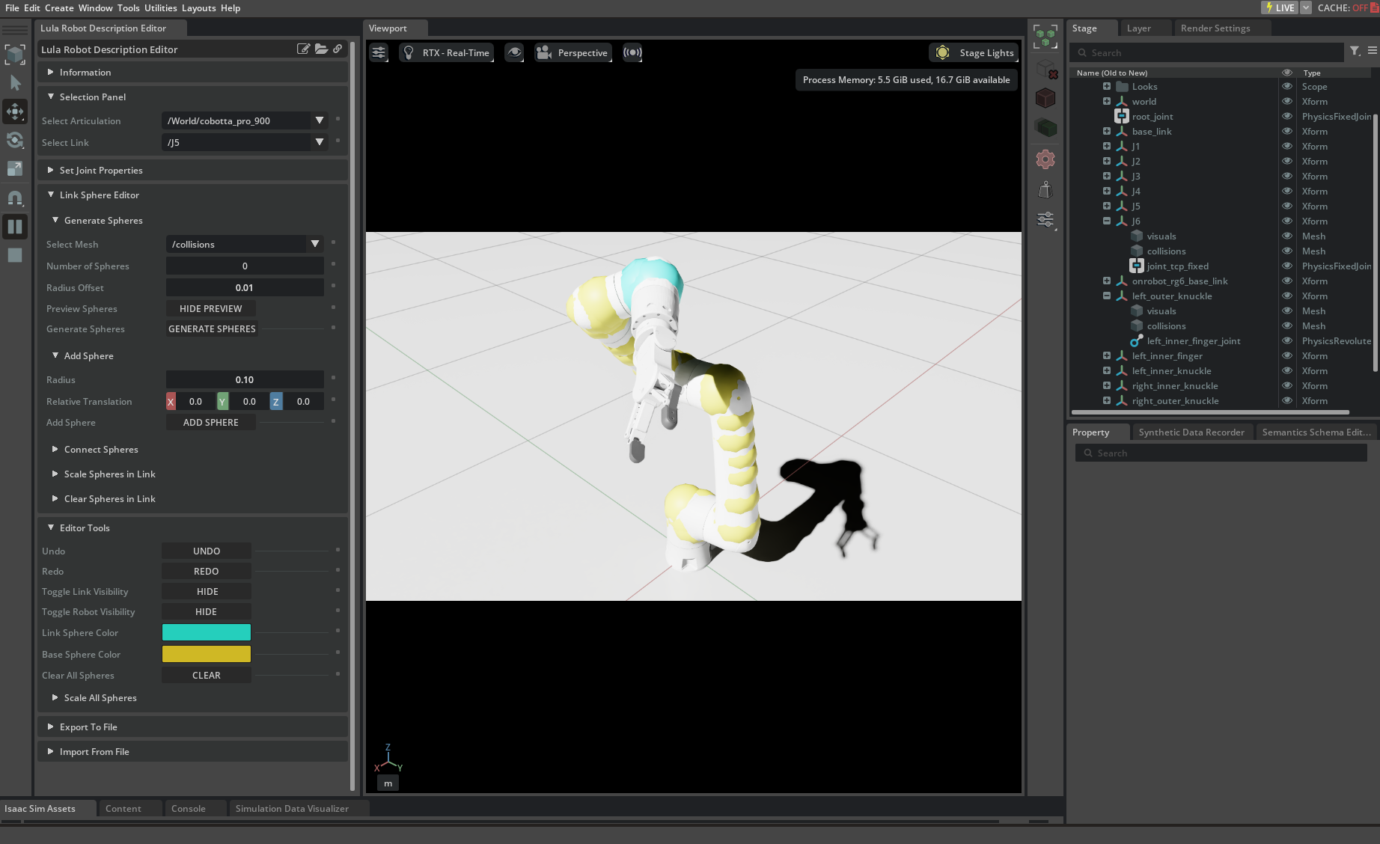This screenshot has width=1380, height=844.
Task: Open the Utilities menu
Action: click(160, 8)
